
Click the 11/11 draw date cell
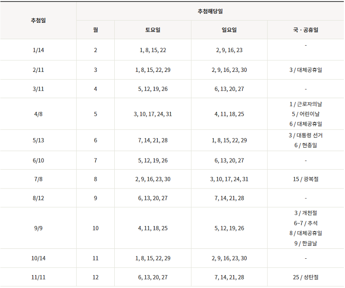tap(38, 278)
